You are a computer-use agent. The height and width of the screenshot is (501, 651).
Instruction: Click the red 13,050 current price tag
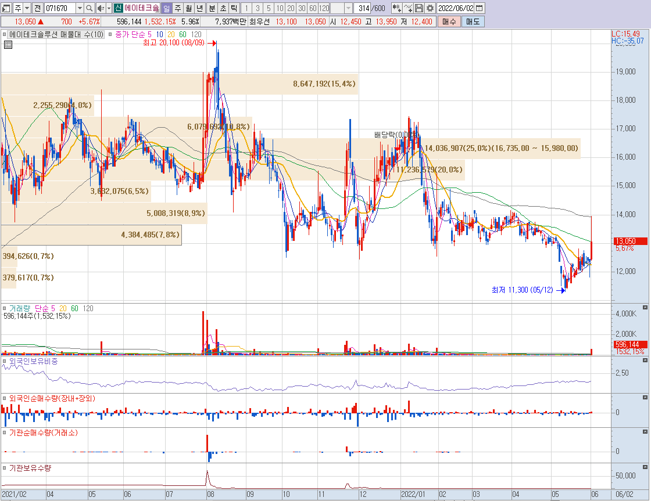630,241
